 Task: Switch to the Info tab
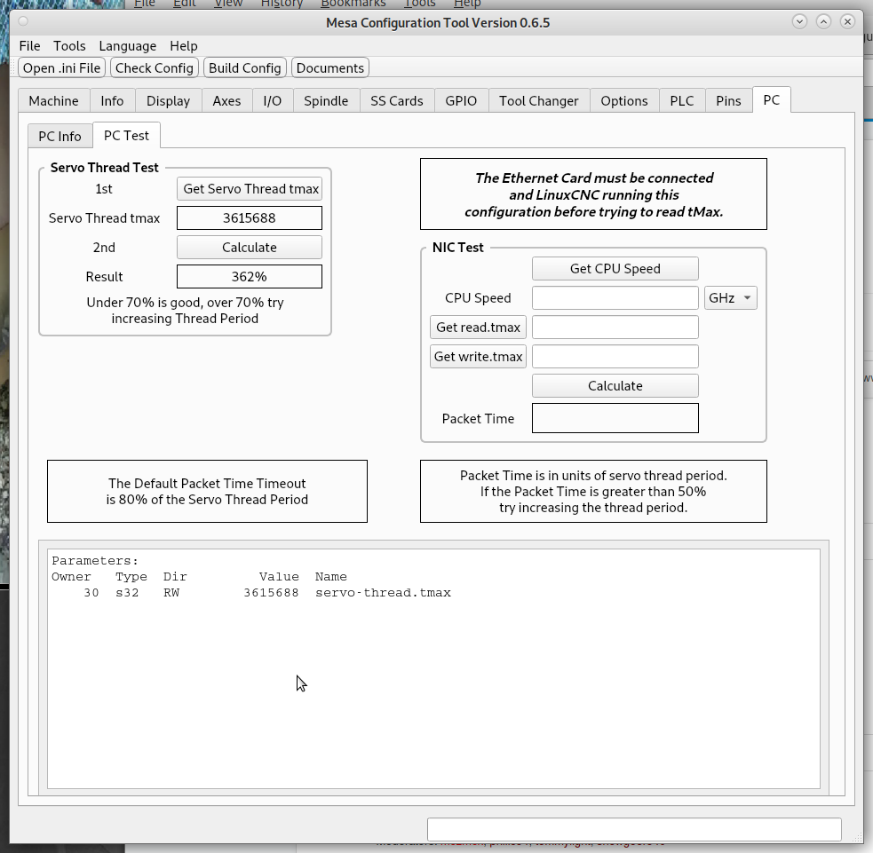[x=112, y=100]
